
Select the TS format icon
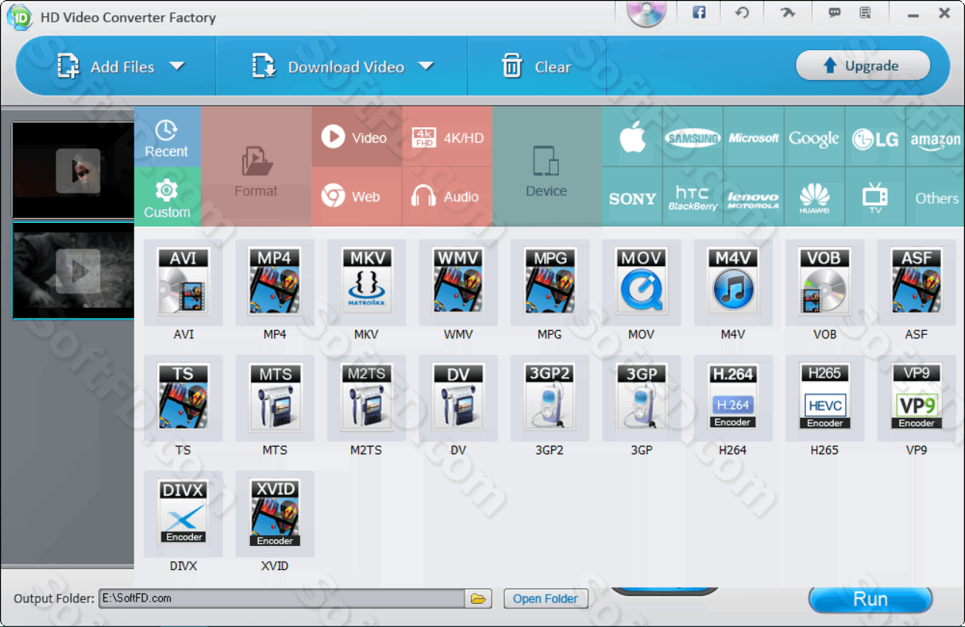pos(183,398)
